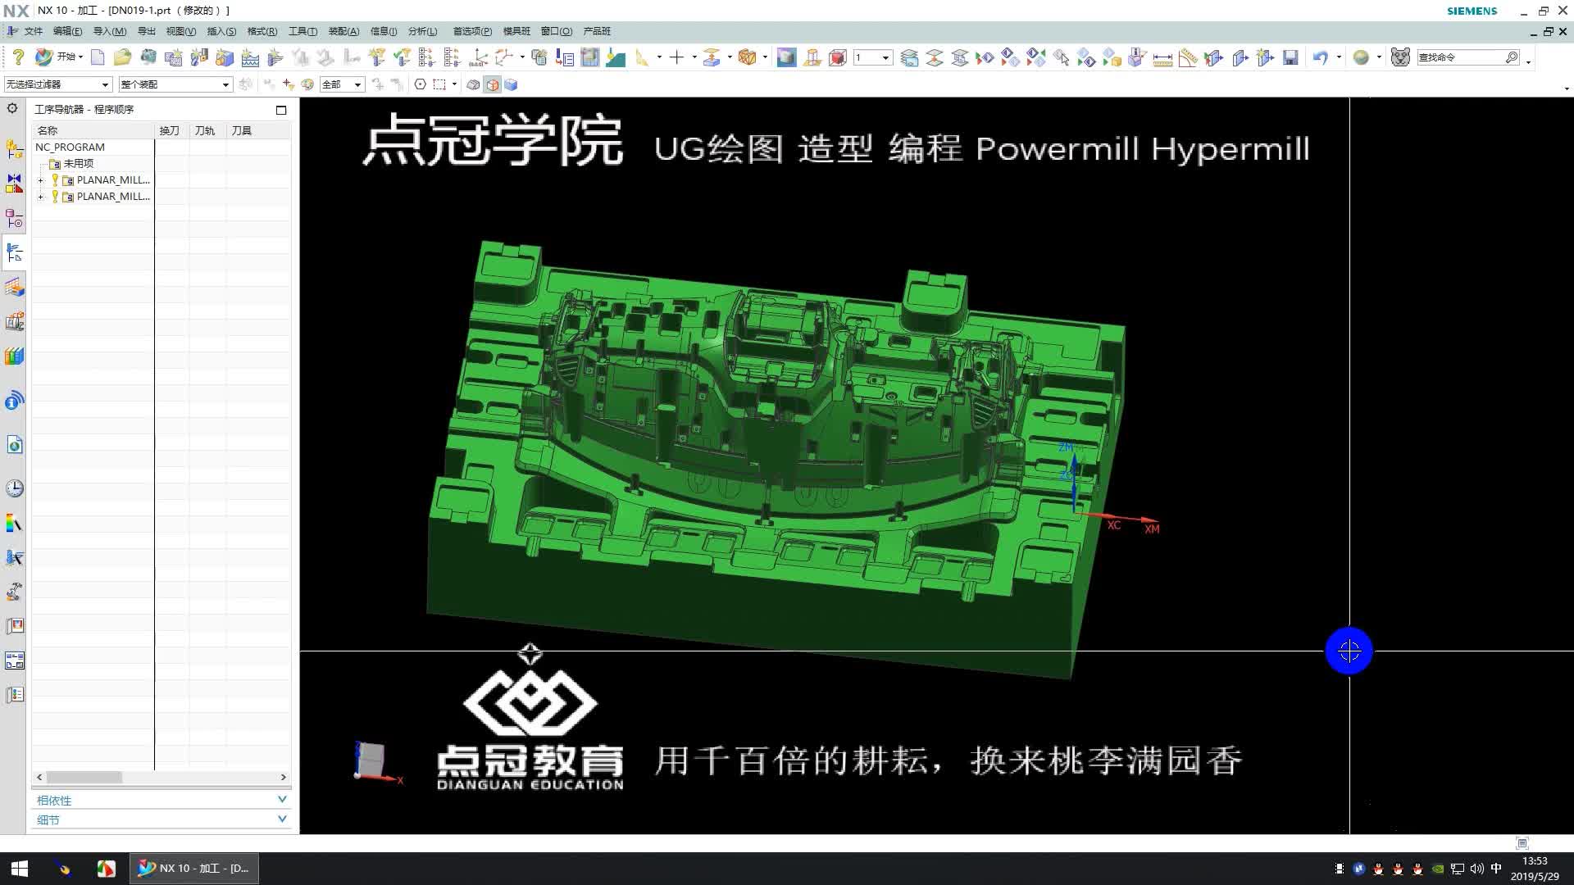The image size is (1574, 885).
Task: Open the 查找命令 search magnifier icon
Action: click(1513, 57)
